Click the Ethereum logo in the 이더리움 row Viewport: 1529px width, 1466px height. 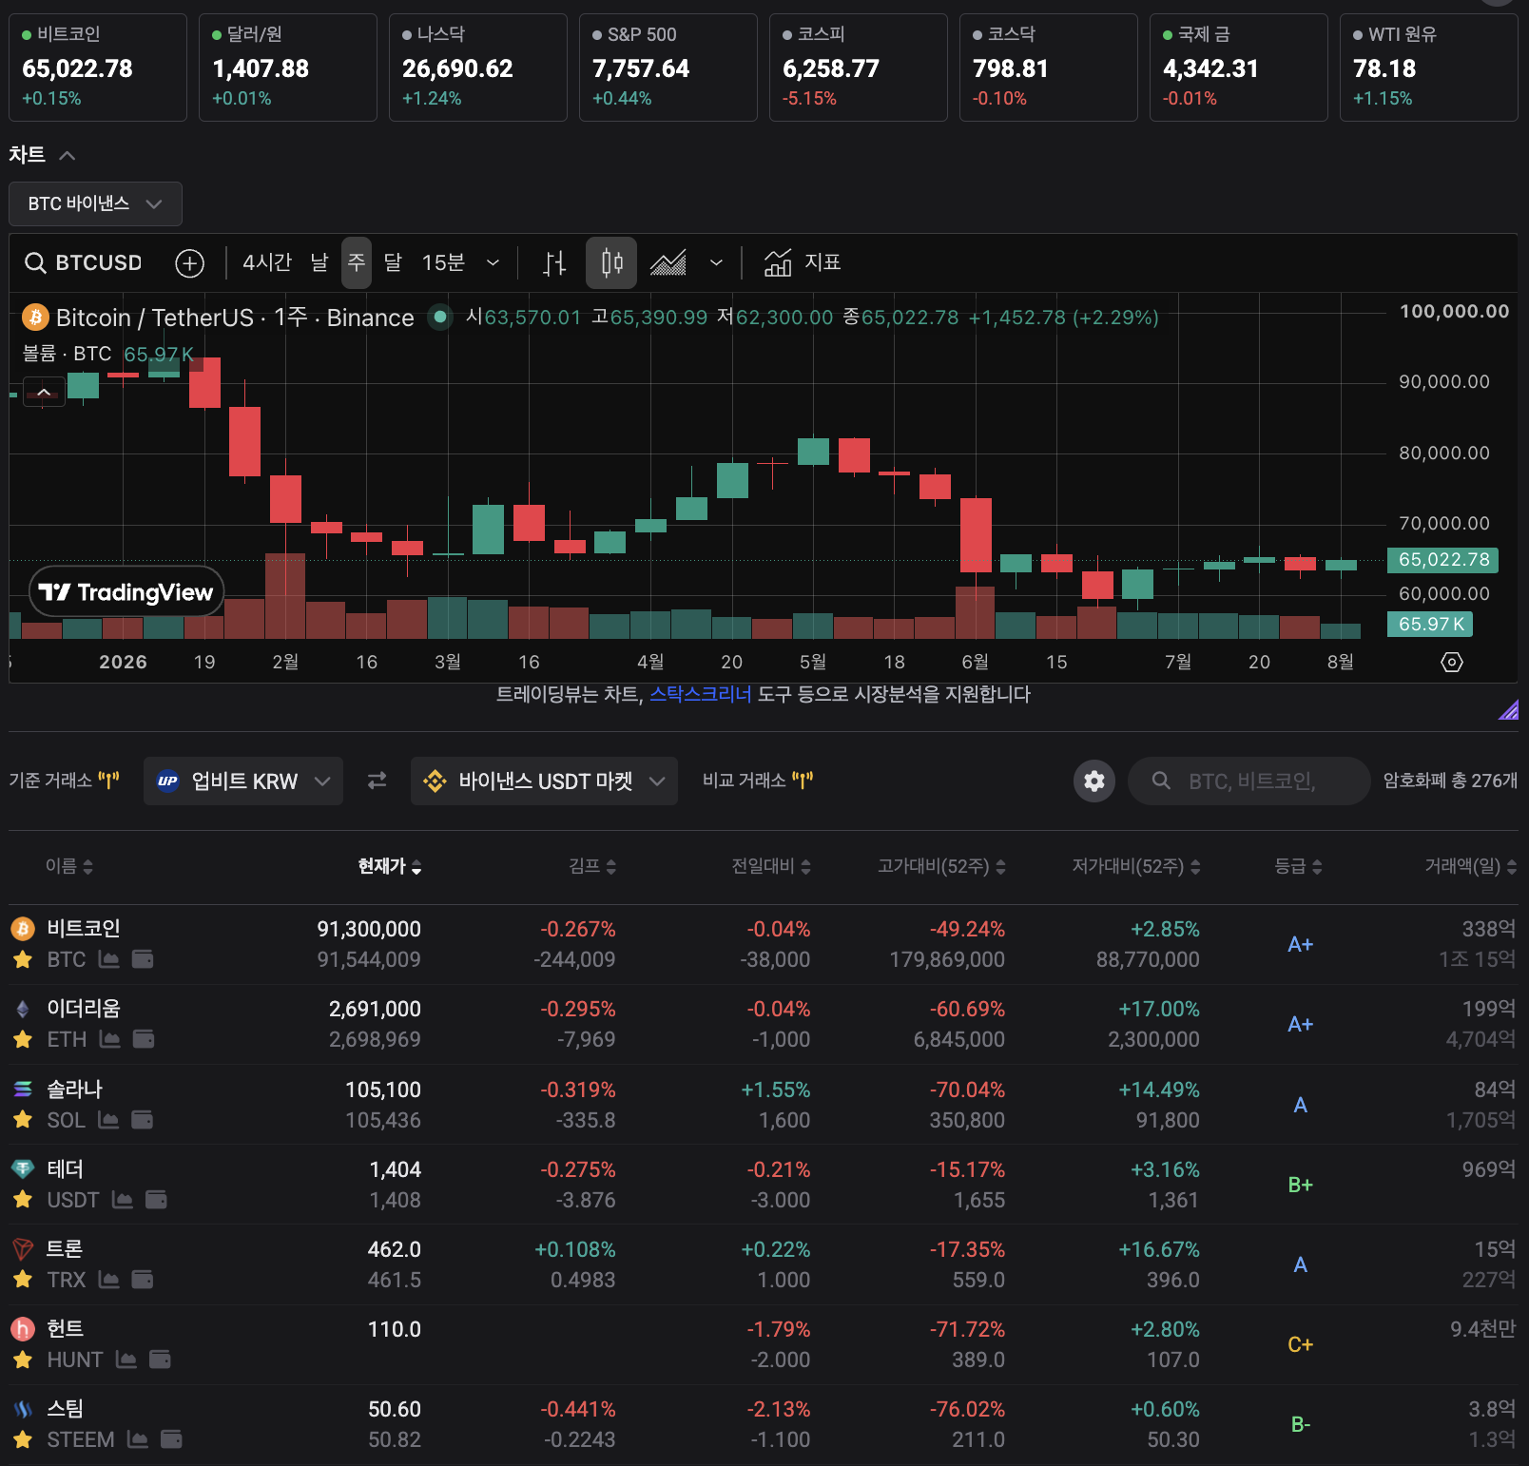coord(23,1009)
